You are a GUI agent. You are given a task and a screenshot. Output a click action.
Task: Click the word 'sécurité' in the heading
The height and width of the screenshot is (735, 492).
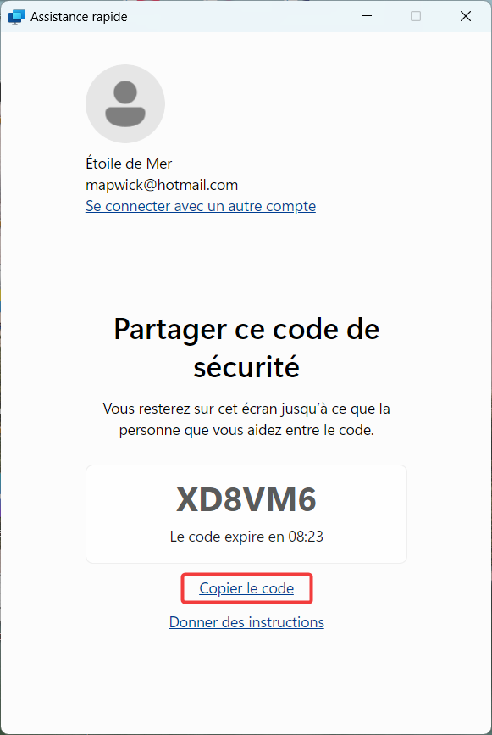(246, 366)
